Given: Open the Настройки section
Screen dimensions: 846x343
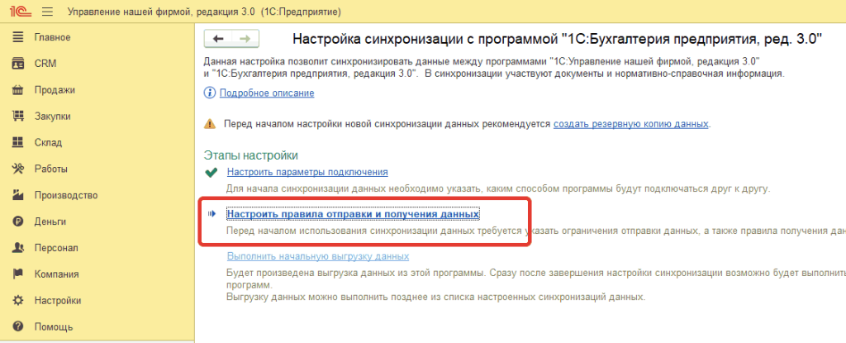Looking at the screenshot, I should [x=58, y=300].
